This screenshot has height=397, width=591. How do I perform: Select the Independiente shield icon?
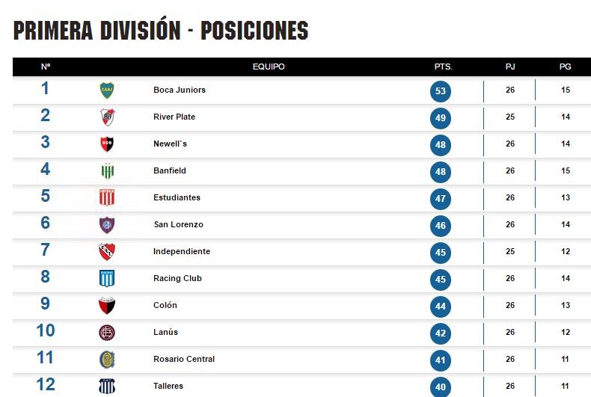pos(107,252)
